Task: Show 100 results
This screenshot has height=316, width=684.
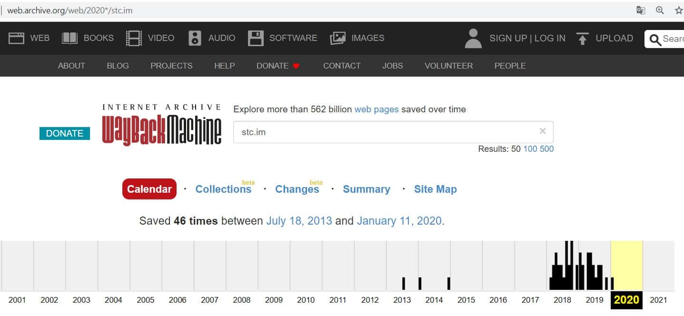Action: 530,149
